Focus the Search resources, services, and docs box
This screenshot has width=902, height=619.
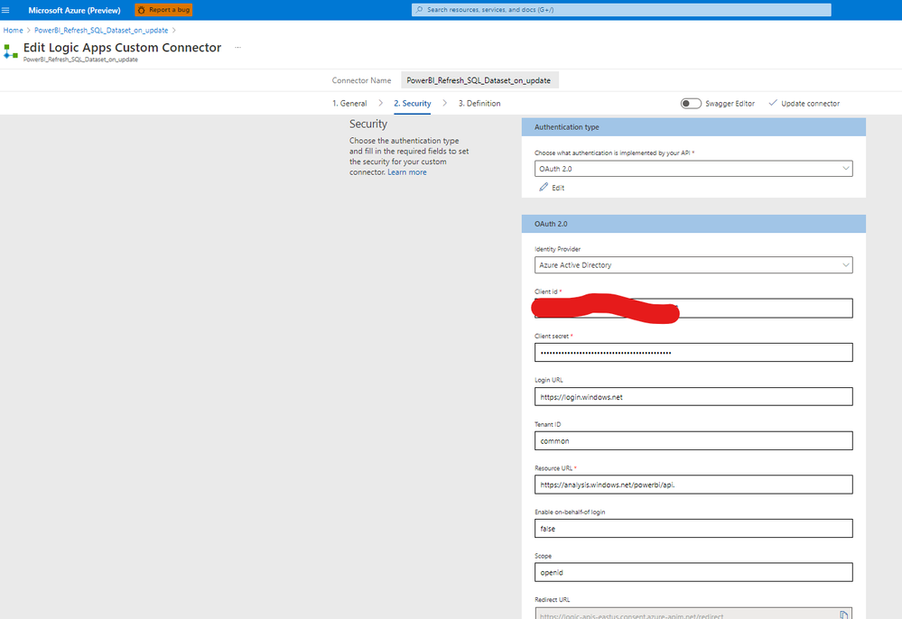(621, 10)
